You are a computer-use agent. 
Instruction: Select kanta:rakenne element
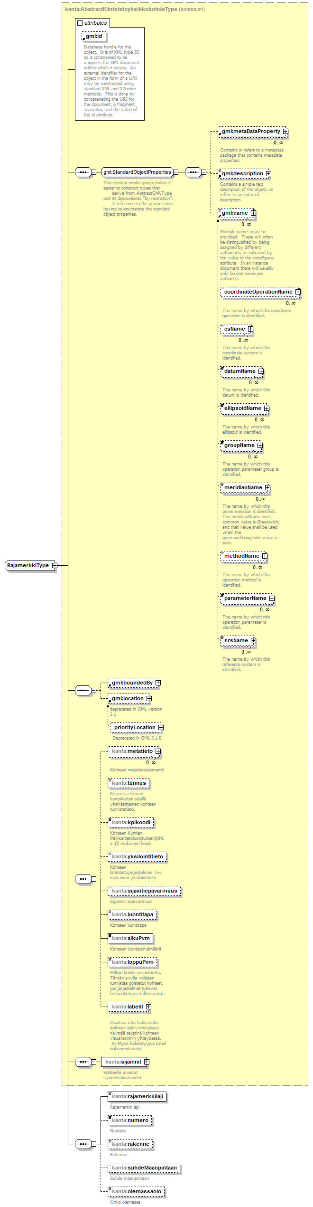130,1144
